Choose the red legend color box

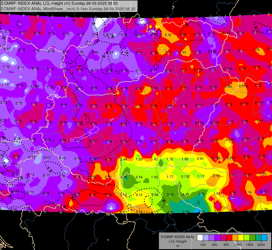(229, 238)
